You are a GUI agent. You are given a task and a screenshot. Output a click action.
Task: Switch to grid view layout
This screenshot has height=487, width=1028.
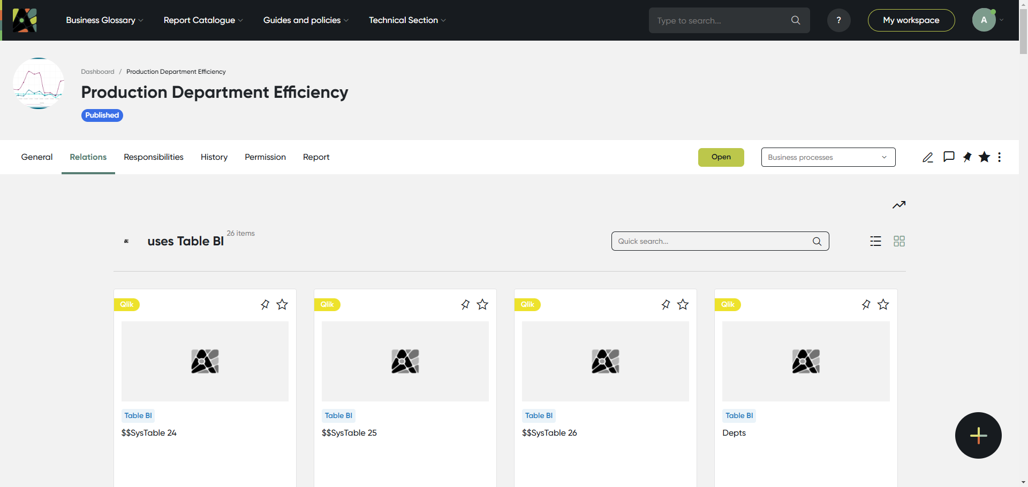(899, 241)
